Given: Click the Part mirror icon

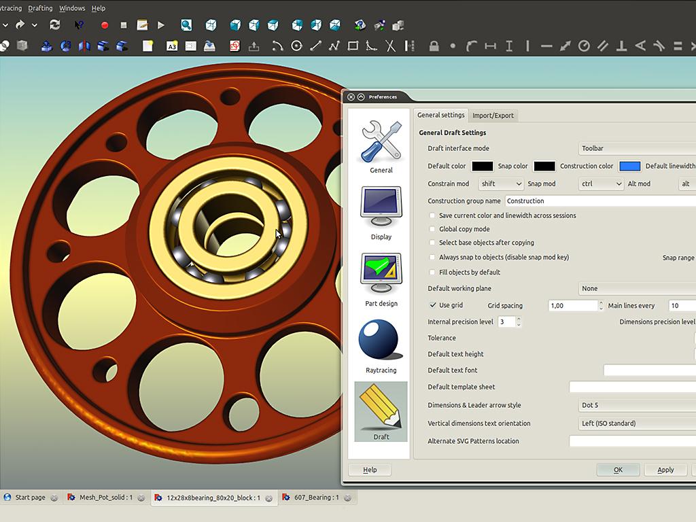Looking at the screenshot, I should 84,46.
